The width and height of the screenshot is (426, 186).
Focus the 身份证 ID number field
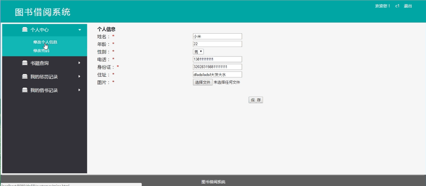coord(217,67)
